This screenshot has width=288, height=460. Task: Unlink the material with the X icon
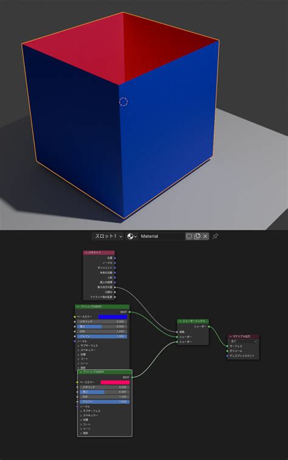(x=205, y=236)
